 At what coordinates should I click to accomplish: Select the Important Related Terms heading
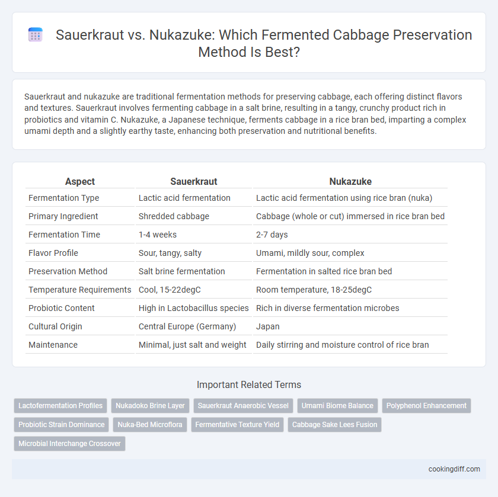point(249,384)
